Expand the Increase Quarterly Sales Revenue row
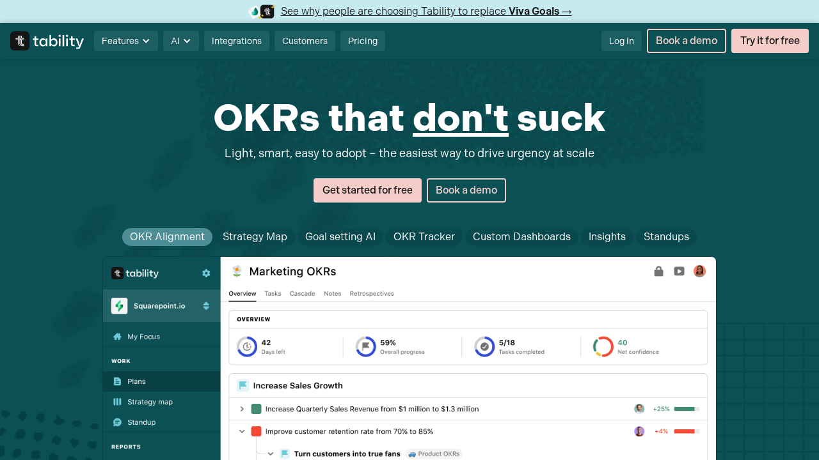 click(242, 409)
